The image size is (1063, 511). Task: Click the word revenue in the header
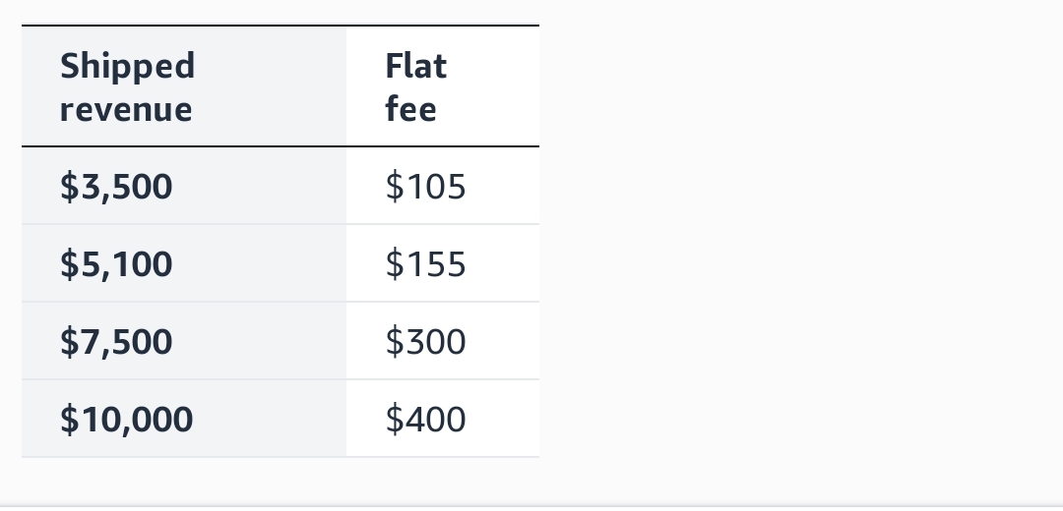coord(126,110)
